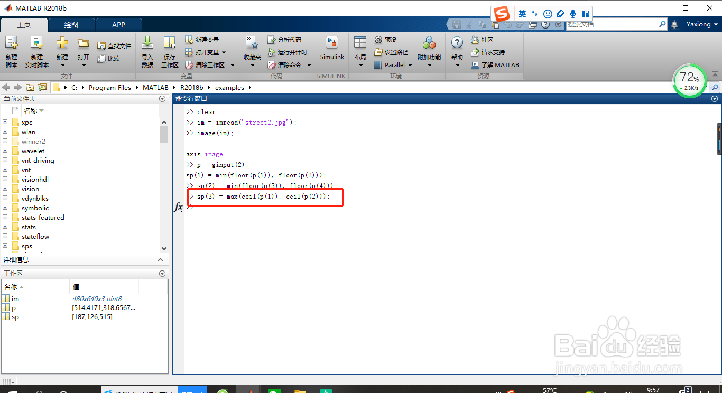Screen dimensions: 722x393
Task: Select variable sp in Workspace
Action: [15, 317]
